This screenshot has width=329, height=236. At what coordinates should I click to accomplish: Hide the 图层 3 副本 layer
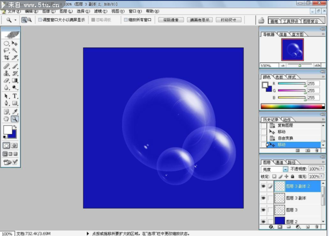(x=263, y=198)
